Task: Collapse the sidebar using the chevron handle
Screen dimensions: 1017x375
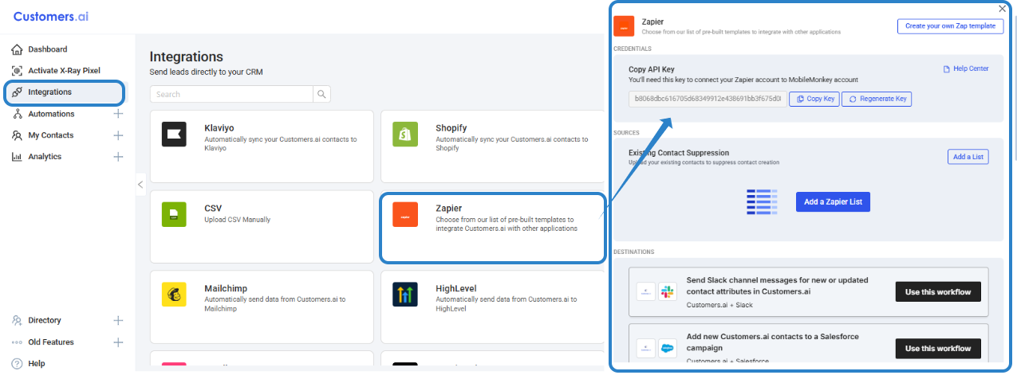Action: [x=140, y=184]
